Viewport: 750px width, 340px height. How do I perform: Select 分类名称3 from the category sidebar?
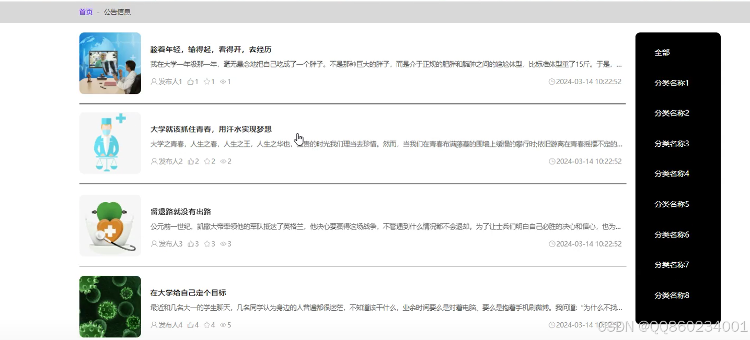(671, 144)
